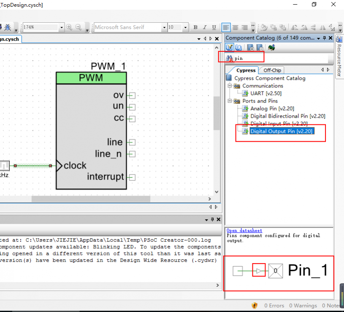Open the Microsoft Sans Serif font dropdown

coord(164,27)
